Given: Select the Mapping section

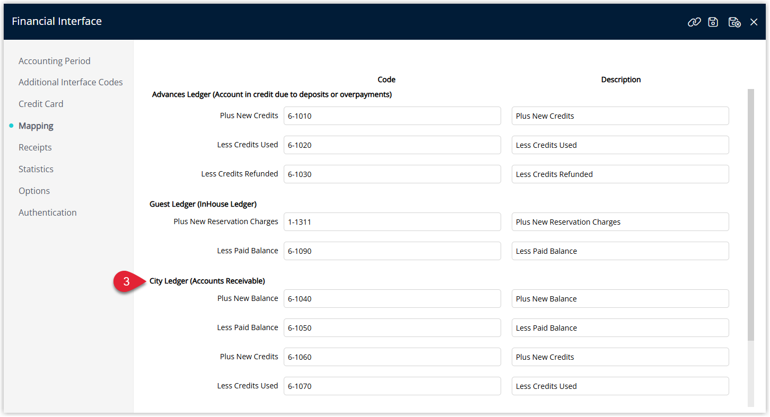Looking at the screenshot, I should click(36, 126).
